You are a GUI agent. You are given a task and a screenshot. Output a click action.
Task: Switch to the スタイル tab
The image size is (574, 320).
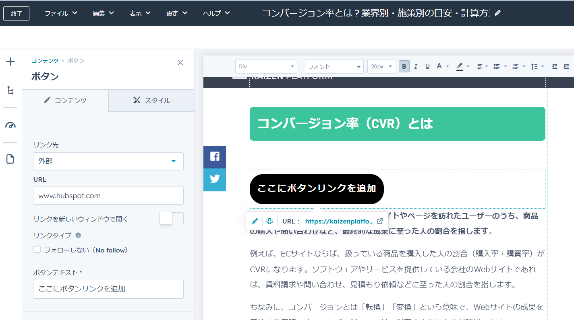pyautogui.click(x=151, y=101)
